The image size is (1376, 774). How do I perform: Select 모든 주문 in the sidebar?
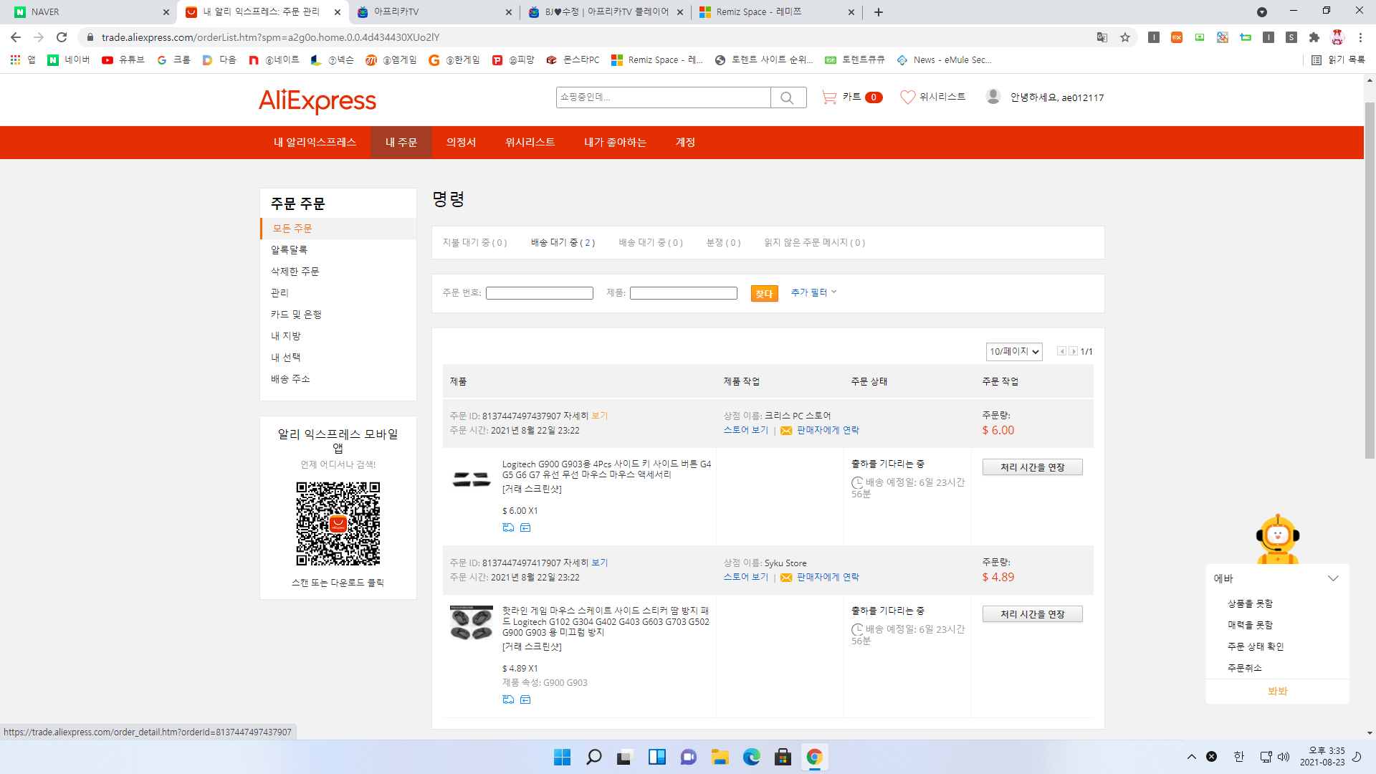pyautogui.click(x=338, y=229)
